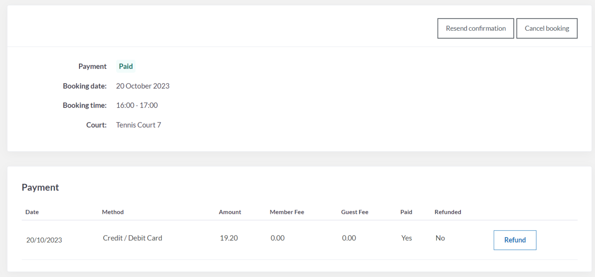Click the Paid column header in table
This screenshot has height=277, width=595.
click(x=406, y=212)
